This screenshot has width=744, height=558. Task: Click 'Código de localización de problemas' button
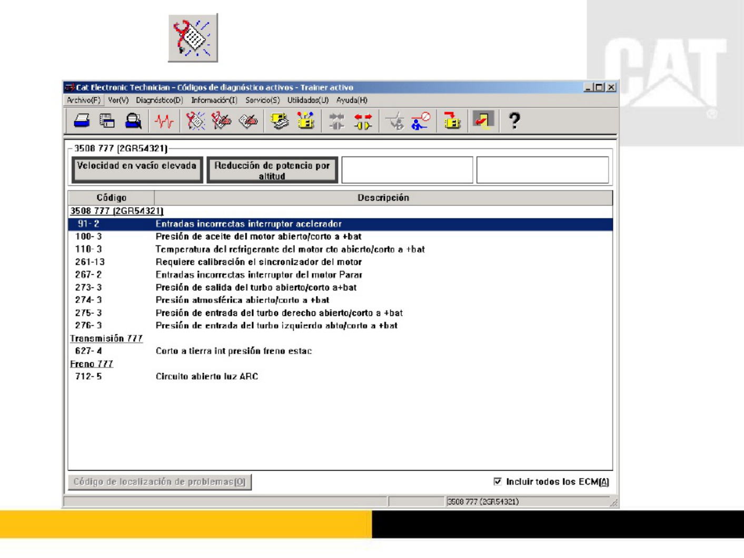[x=160, y=482]
